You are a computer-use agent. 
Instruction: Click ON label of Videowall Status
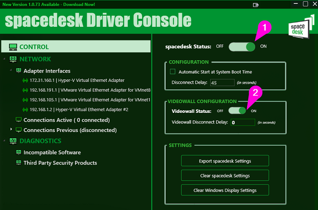(253, 111)
